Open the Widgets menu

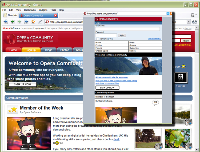click(x=43, y=10)
